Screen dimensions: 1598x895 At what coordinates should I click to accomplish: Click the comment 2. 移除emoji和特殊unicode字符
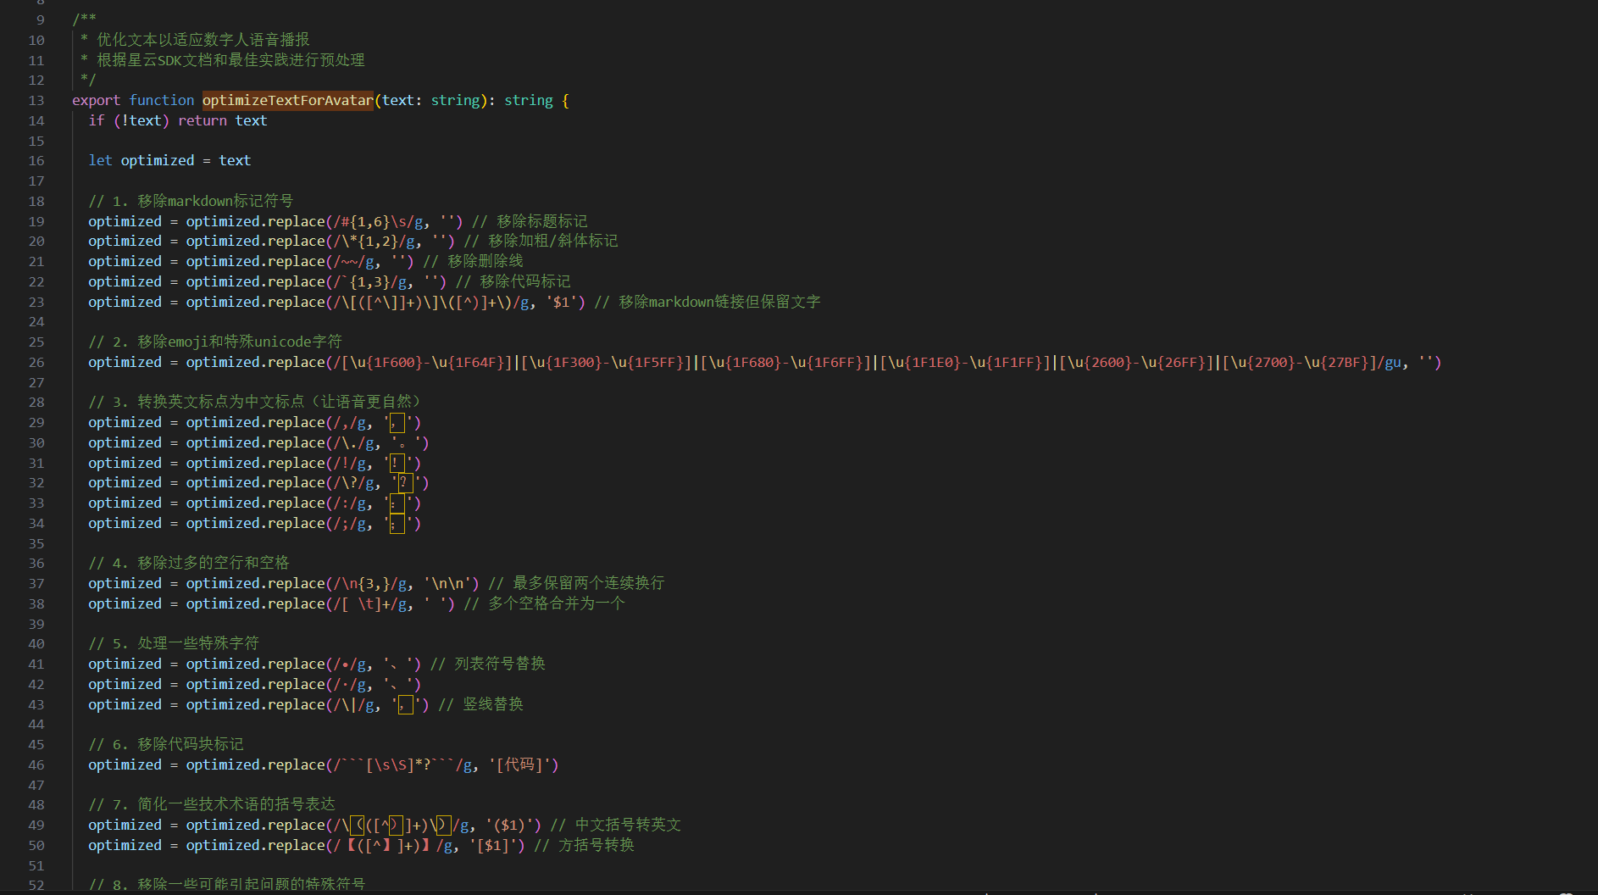(215, 342)
